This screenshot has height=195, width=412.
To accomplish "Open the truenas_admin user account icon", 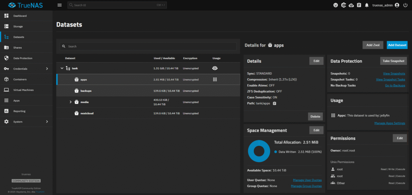I will (x=397, y=5).
